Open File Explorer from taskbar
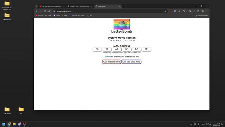Viewport: 225px width, 127px height. click(14, 124)
